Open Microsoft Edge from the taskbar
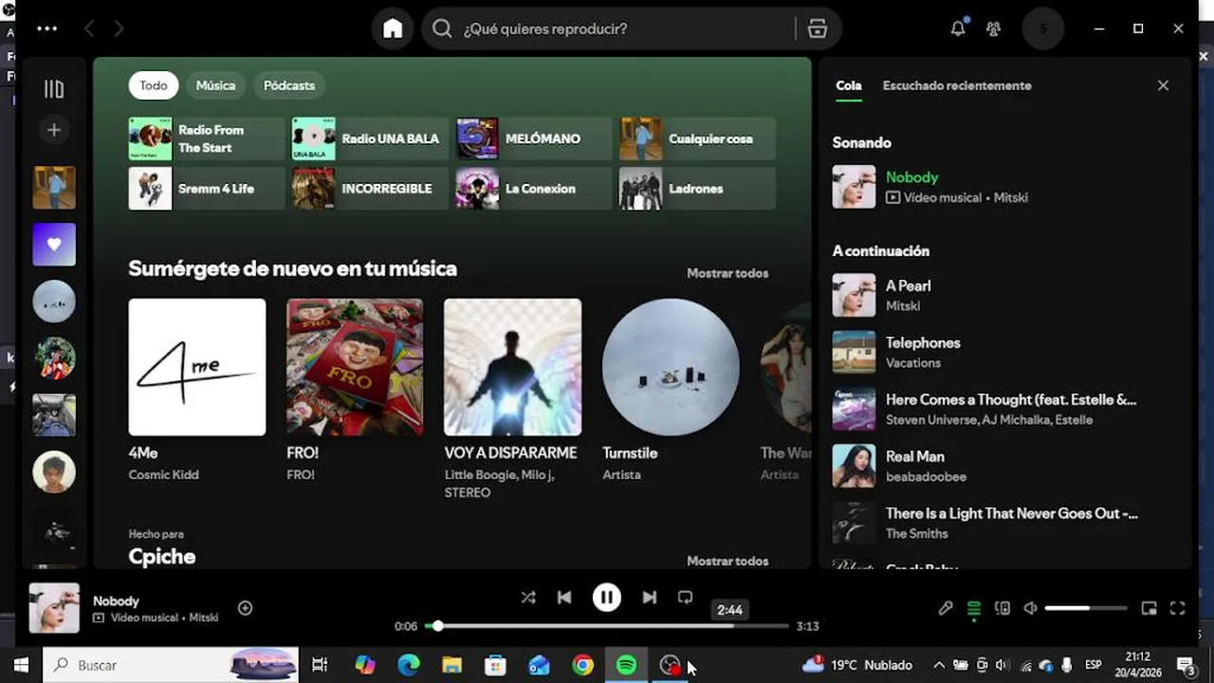This screenshot has width=1214, height=683. (x=408, y=665)
